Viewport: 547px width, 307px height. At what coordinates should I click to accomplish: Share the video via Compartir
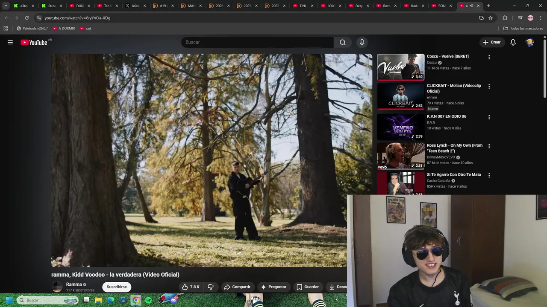[237, 287]
